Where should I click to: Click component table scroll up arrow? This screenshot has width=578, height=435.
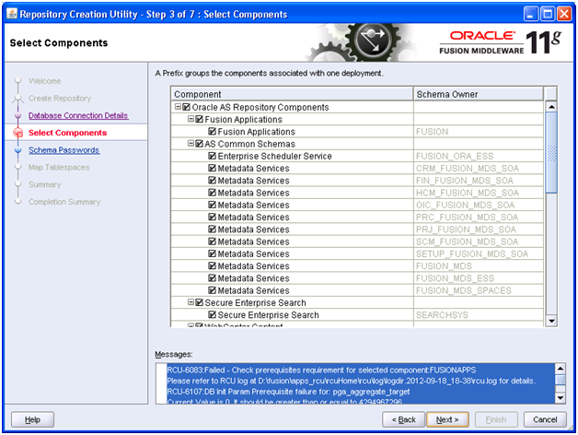(x=551, y=107)
